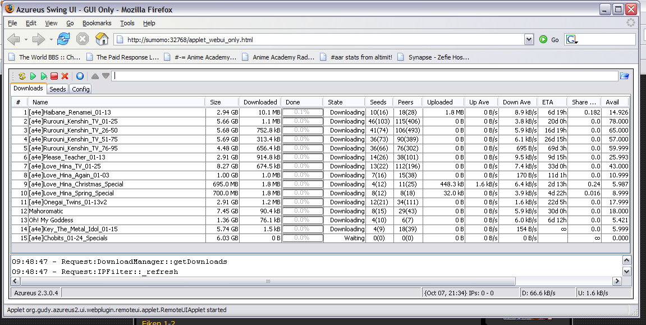The image size is (646, 325).
Task: Move torrent up with gray up arrow
Action: point(95,76)
